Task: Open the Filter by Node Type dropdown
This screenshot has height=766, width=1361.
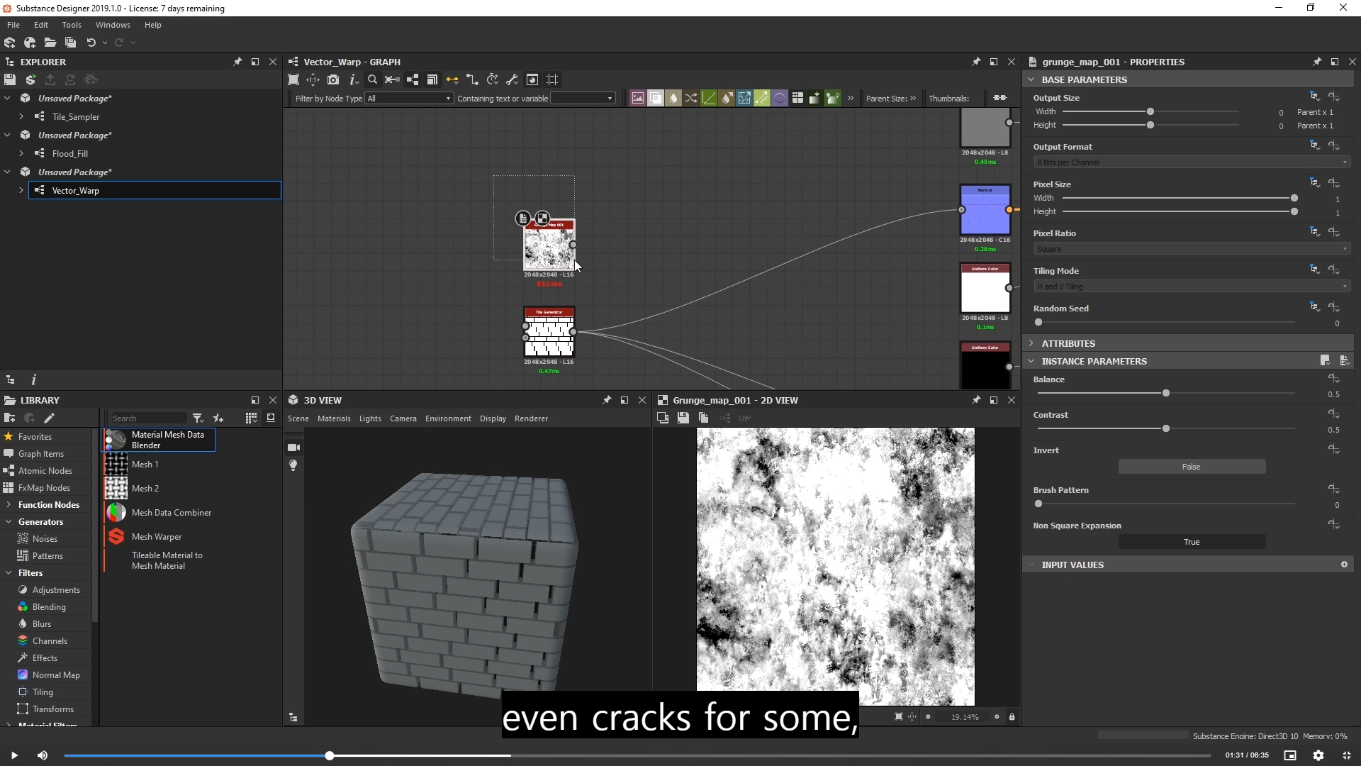Action: (409, 99)
